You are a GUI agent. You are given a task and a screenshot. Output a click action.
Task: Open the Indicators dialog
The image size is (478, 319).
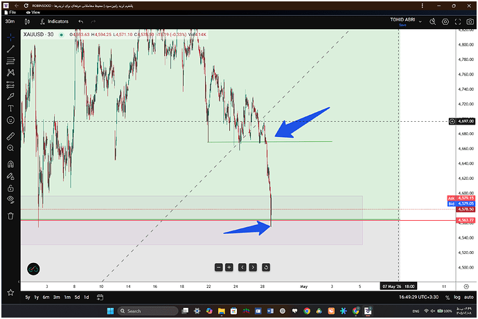54,21
